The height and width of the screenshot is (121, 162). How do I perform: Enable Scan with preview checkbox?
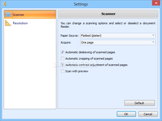point(62,71)
